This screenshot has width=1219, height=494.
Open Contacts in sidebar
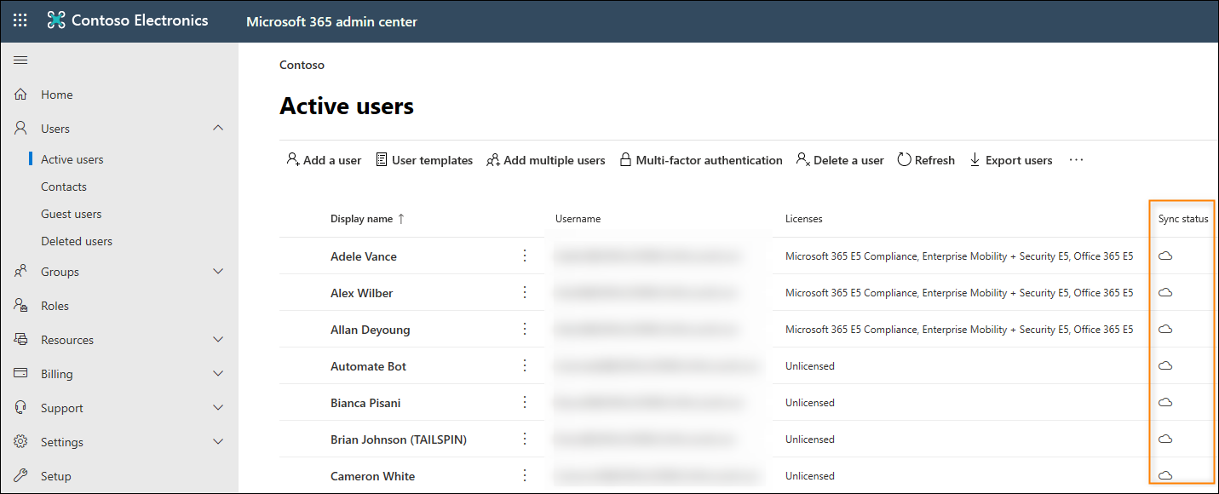point(64,187)
